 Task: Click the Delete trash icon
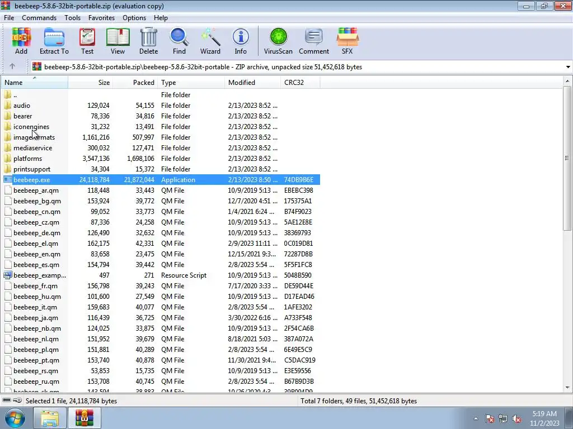[149, 41]
